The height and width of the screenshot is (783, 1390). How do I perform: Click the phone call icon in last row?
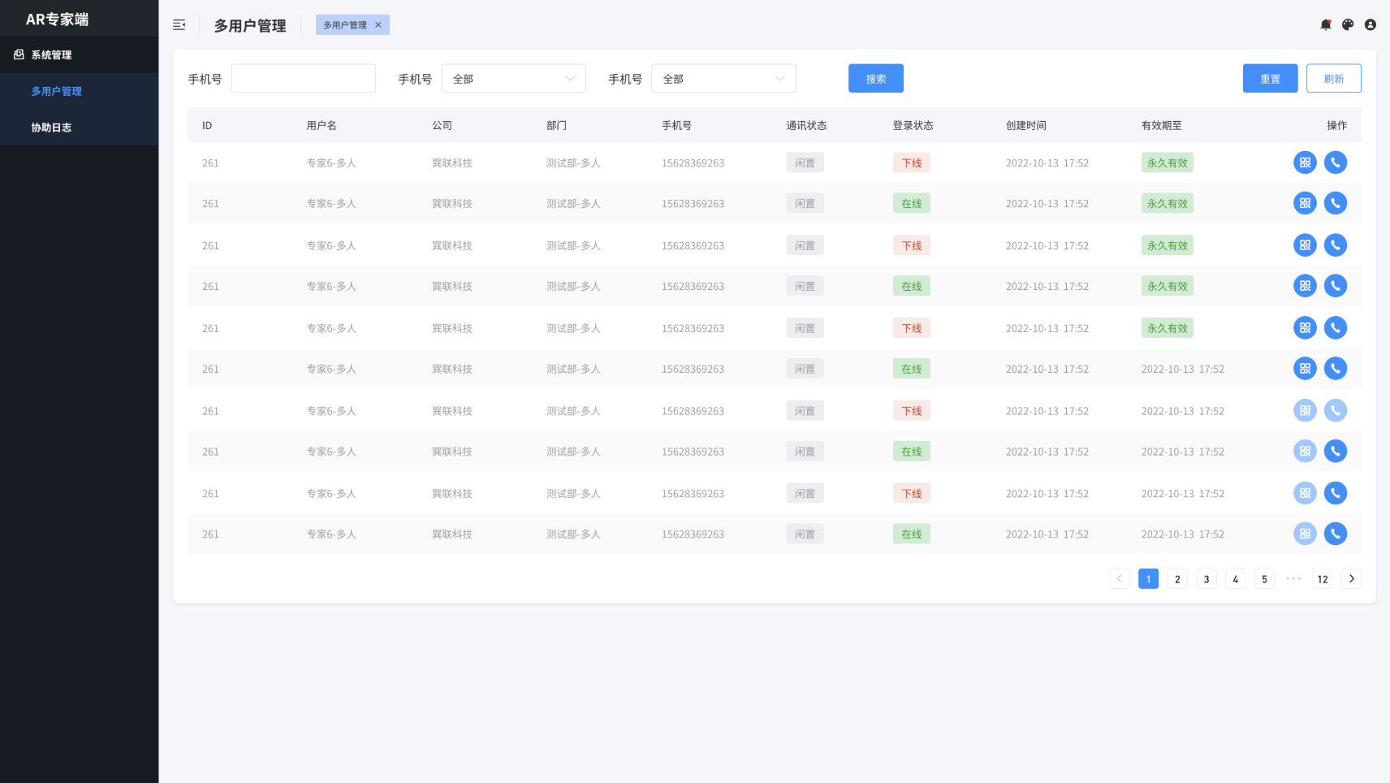[x=1336, y=534]
